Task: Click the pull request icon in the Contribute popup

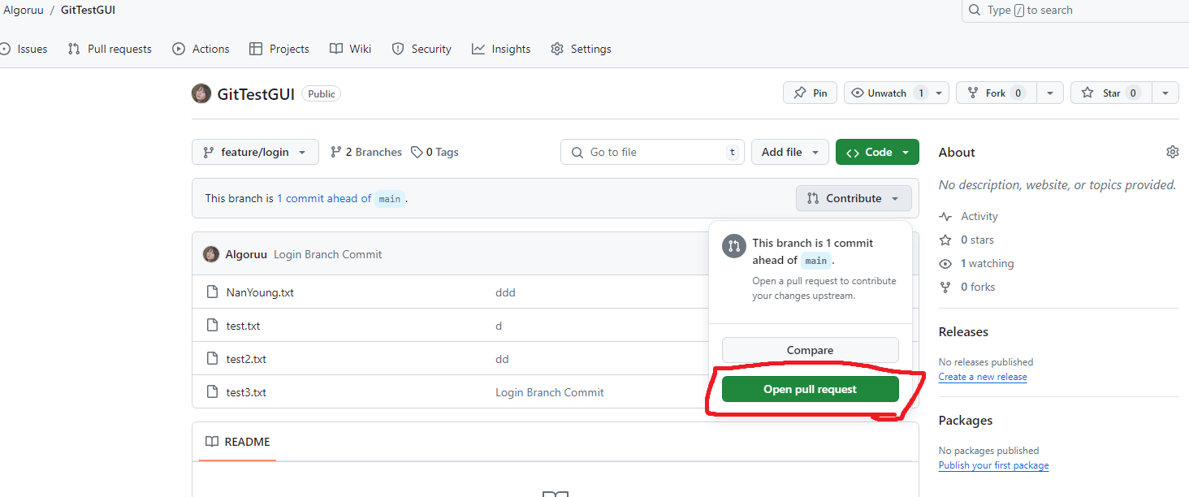Action: [x=733, y=247]
